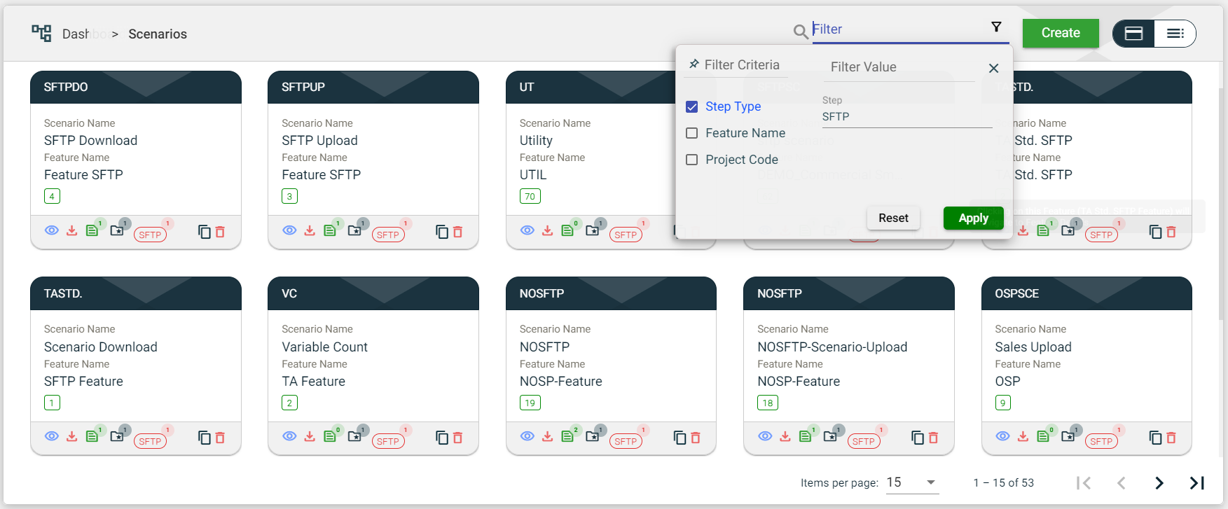Check the Project Code filter criterion
Screen dimensions: 1228x509
692,160
